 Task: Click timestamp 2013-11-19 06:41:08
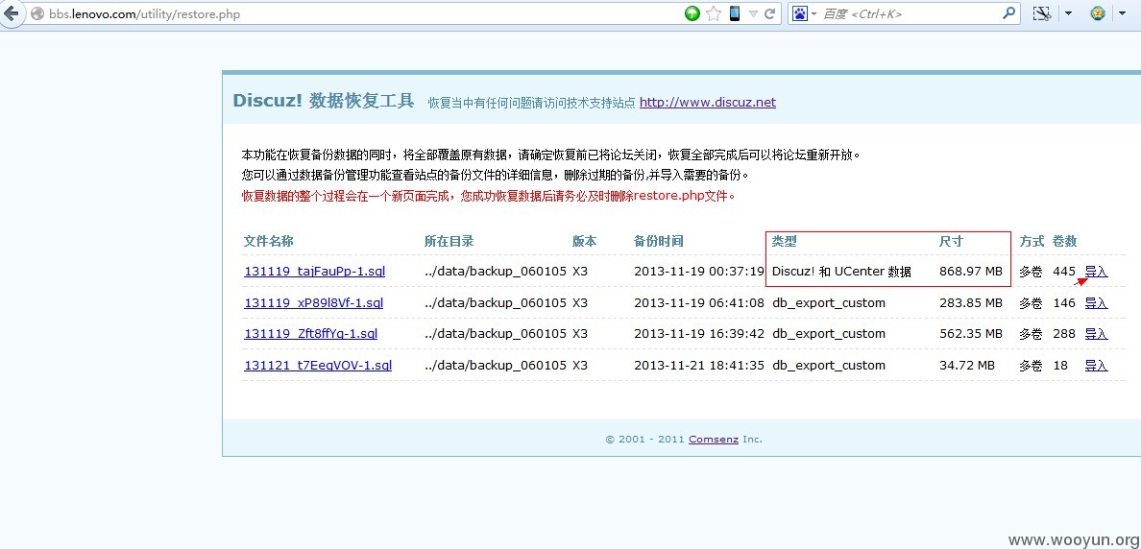(699, 302)
